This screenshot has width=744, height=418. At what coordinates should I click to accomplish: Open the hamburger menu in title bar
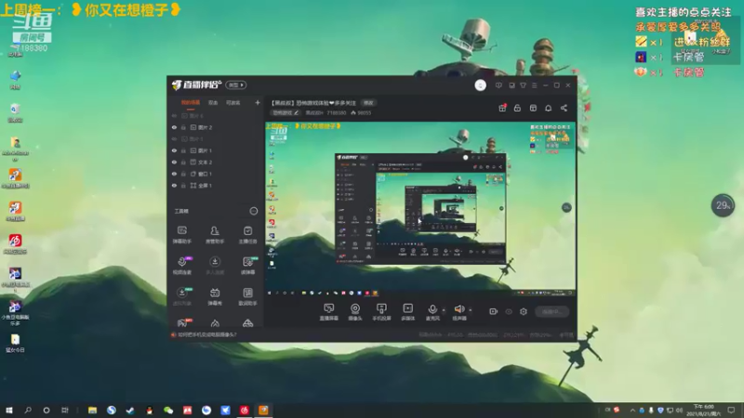(534, 85)
